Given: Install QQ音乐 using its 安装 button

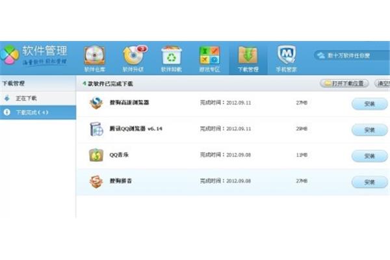Looking at the screenshot, I should pyautogui.click(x=369, y=156).
